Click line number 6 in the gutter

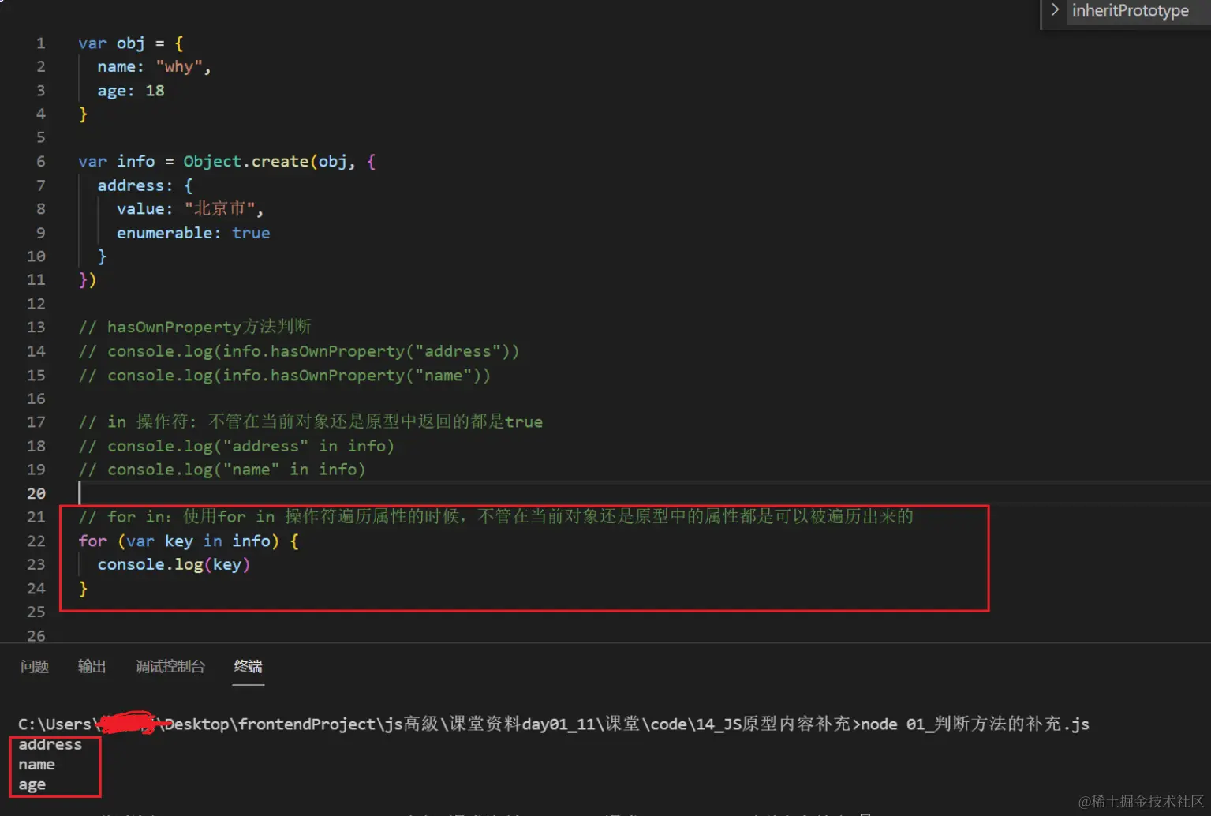tap(40, 161)
